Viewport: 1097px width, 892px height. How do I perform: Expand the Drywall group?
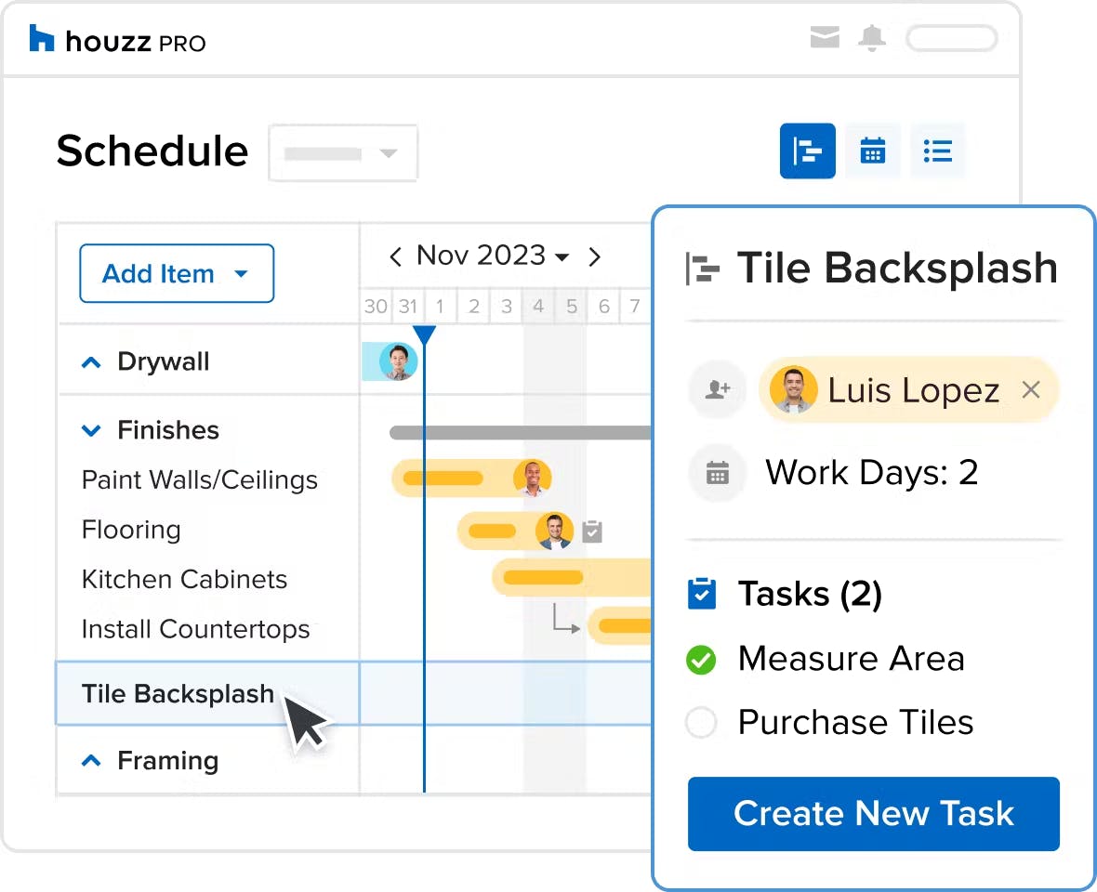(91, 362)
